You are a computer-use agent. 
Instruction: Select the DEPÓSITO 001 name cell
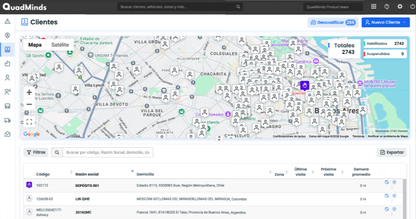tap(87, 186)
